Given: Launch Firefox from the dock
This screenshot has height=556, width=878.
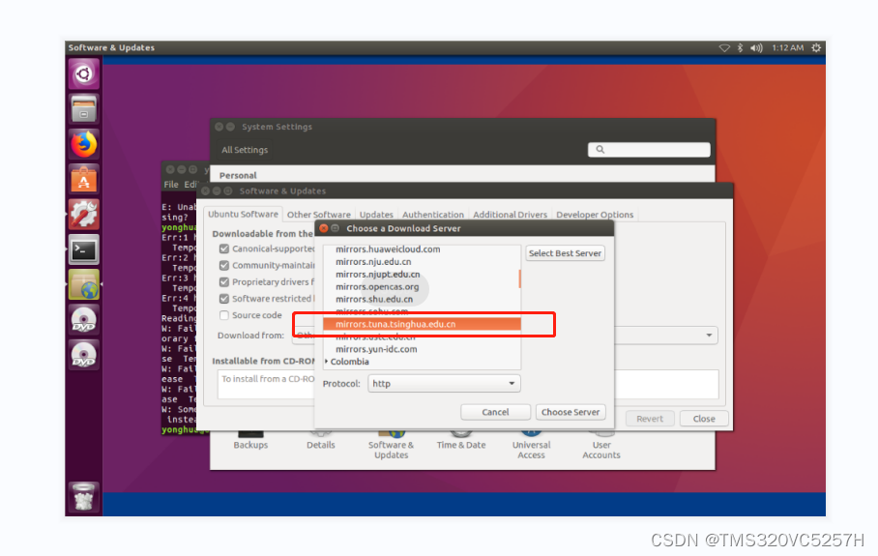Looking at the screenshot, I should [84, 144].
